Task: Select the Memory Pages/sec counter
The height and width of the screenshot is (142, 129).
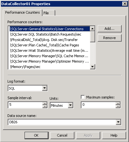Action: pyautogui.click(x=50, y=67)
